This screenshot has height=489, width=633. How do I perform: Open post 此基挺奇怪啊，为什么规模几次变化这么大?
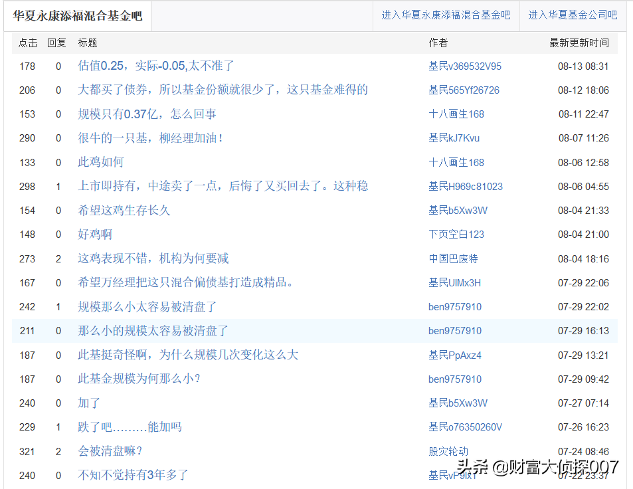(x=188, y=355)
